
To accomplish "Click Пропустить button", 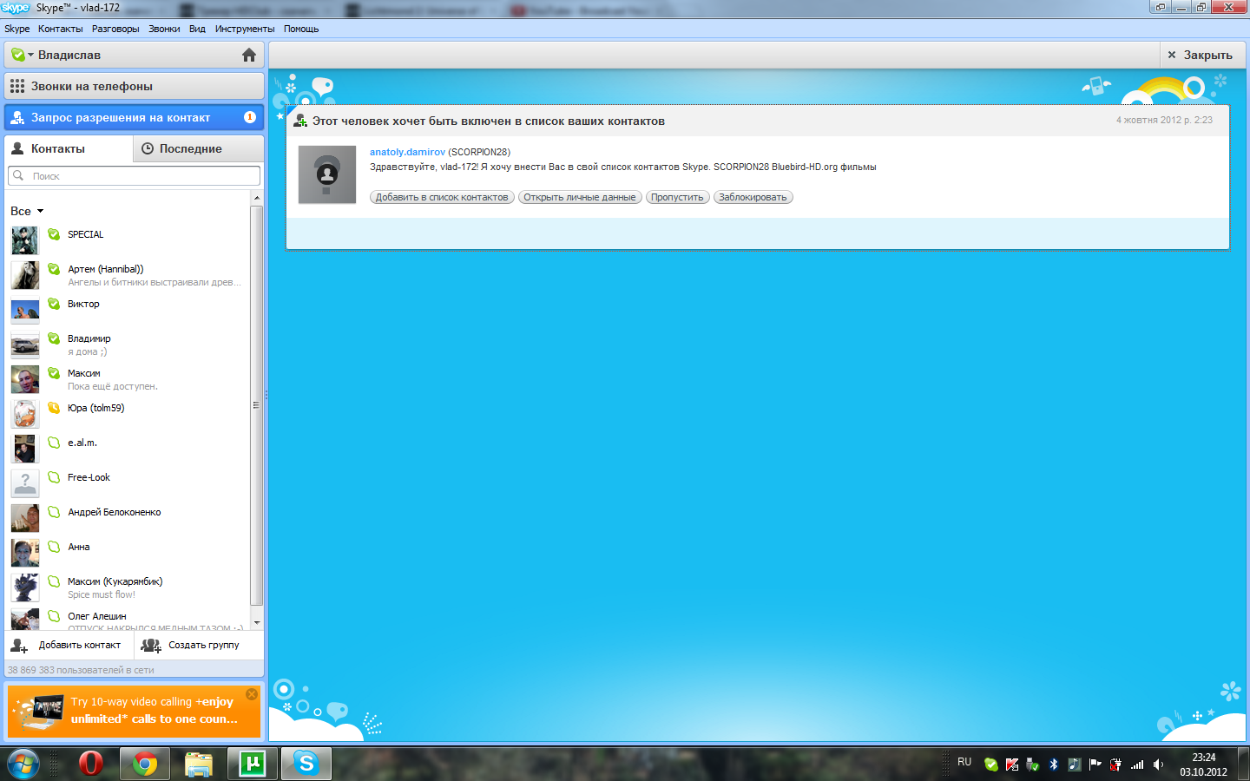I will 677,197.
